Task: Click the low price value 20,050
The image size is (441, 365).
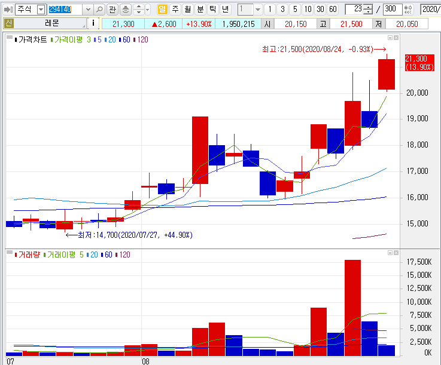Action: click(407, 24)
